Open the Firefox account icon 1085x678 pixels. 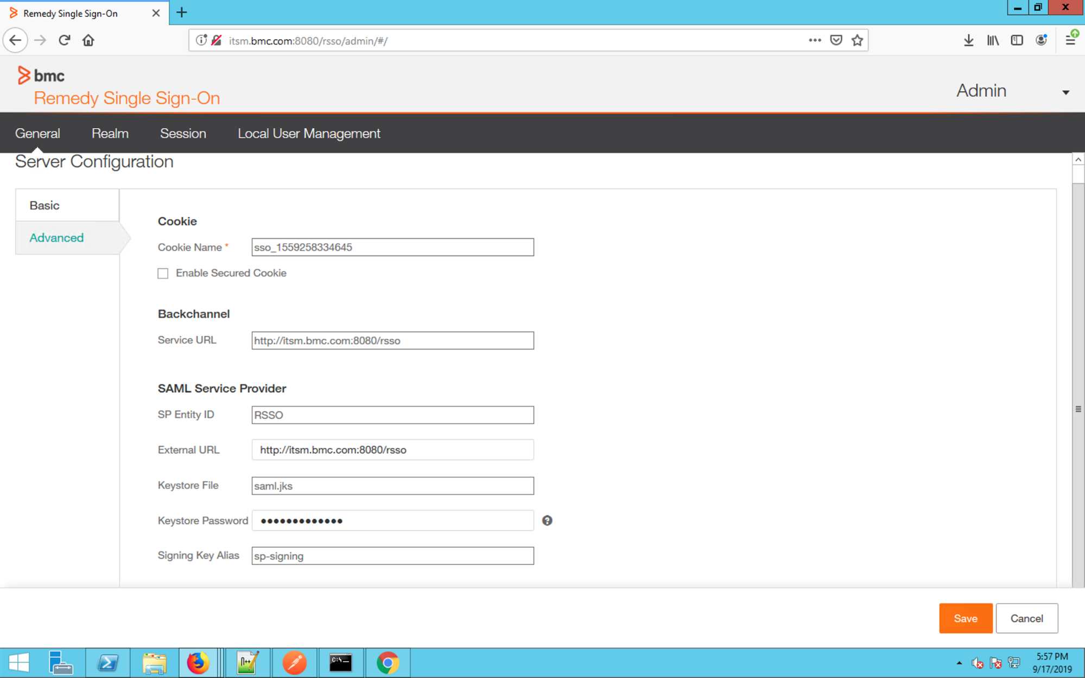[1040, 40]
